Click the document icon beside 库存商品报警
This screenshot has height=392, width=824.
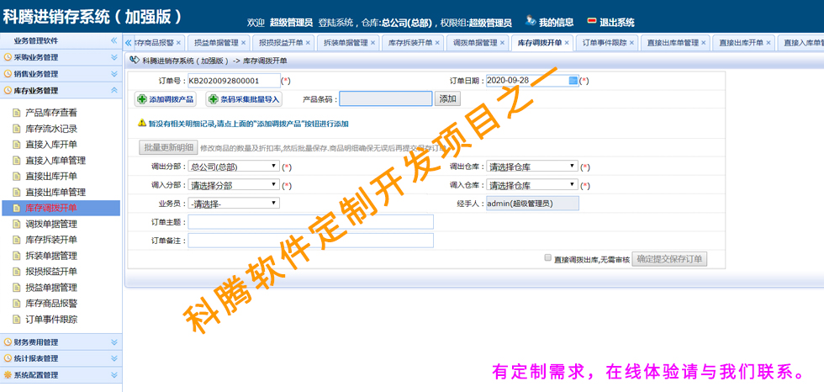16,303
